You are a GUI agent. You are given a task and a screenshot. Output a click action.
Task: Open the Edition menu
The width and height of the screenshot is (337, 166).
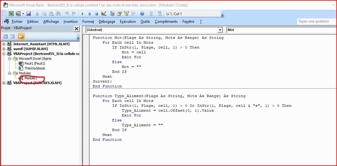[x=33, y=22]
